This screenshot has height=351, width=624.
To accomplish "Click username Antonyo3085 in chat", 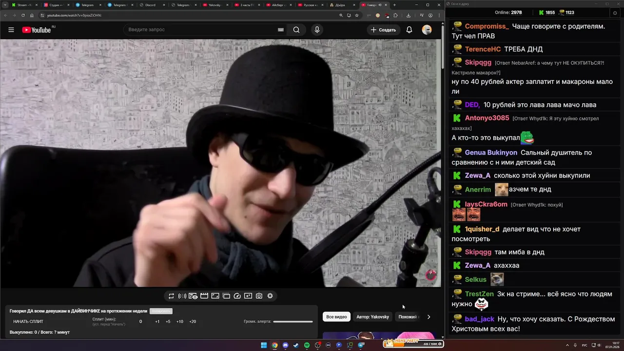I will [487, 118].
